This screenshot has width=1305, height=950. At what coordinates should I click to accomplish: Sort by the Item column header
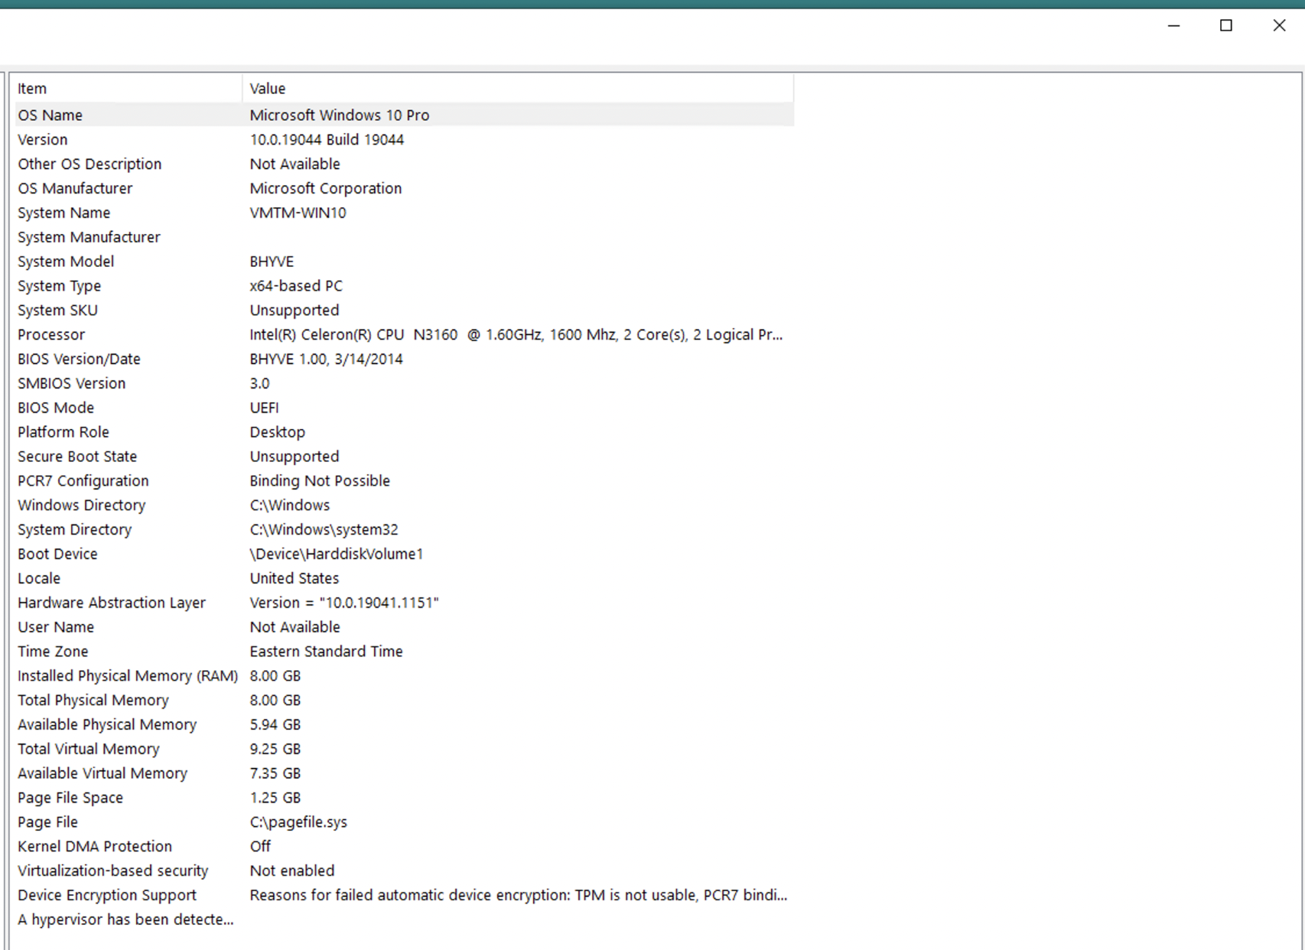(x=128, y=89)
